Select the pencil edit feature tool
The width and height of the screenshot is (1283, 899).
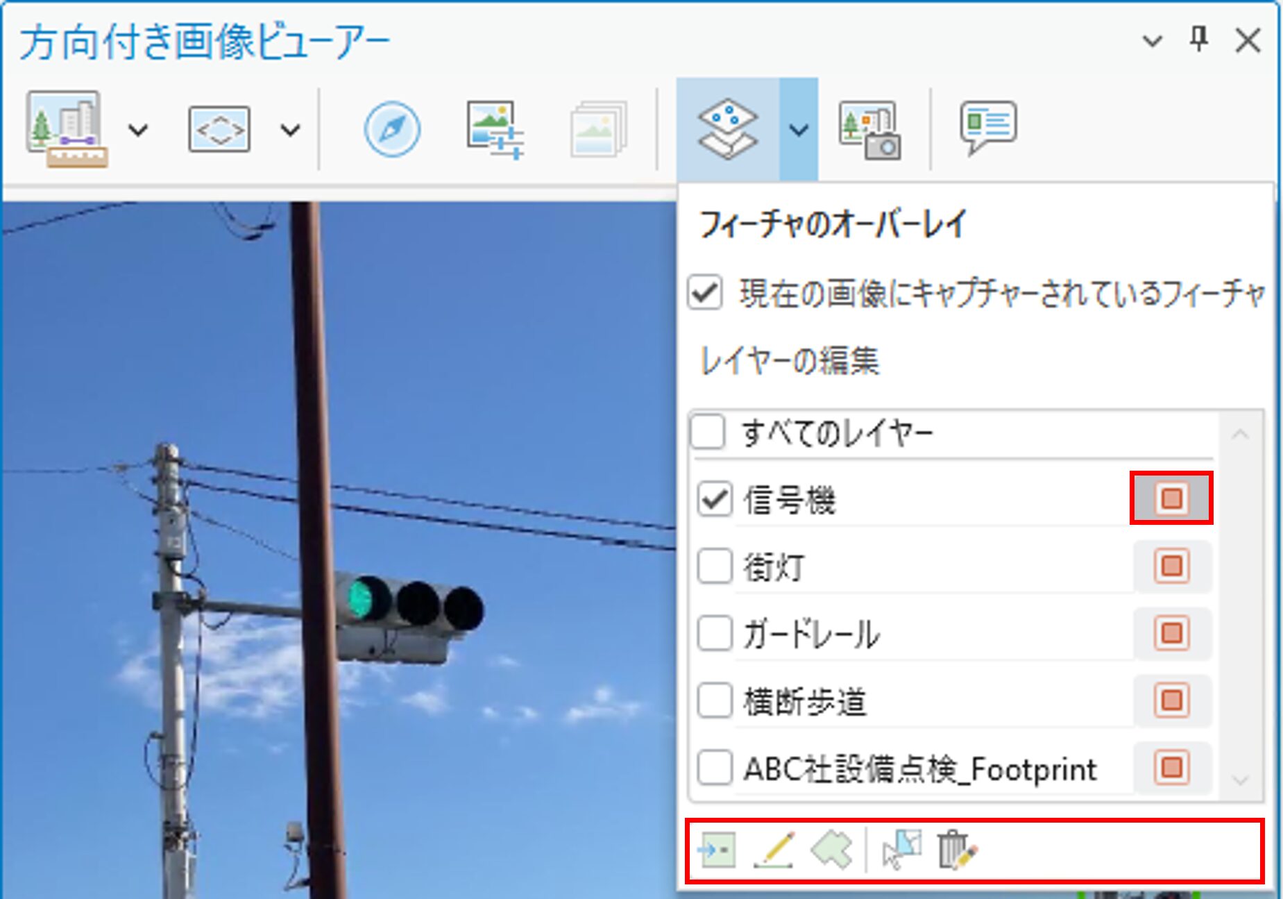point(774,850)
